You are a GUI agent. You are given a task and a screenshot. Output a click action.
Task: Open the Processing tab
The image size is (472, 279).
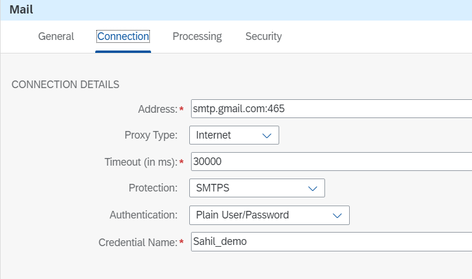pos(197,36)
